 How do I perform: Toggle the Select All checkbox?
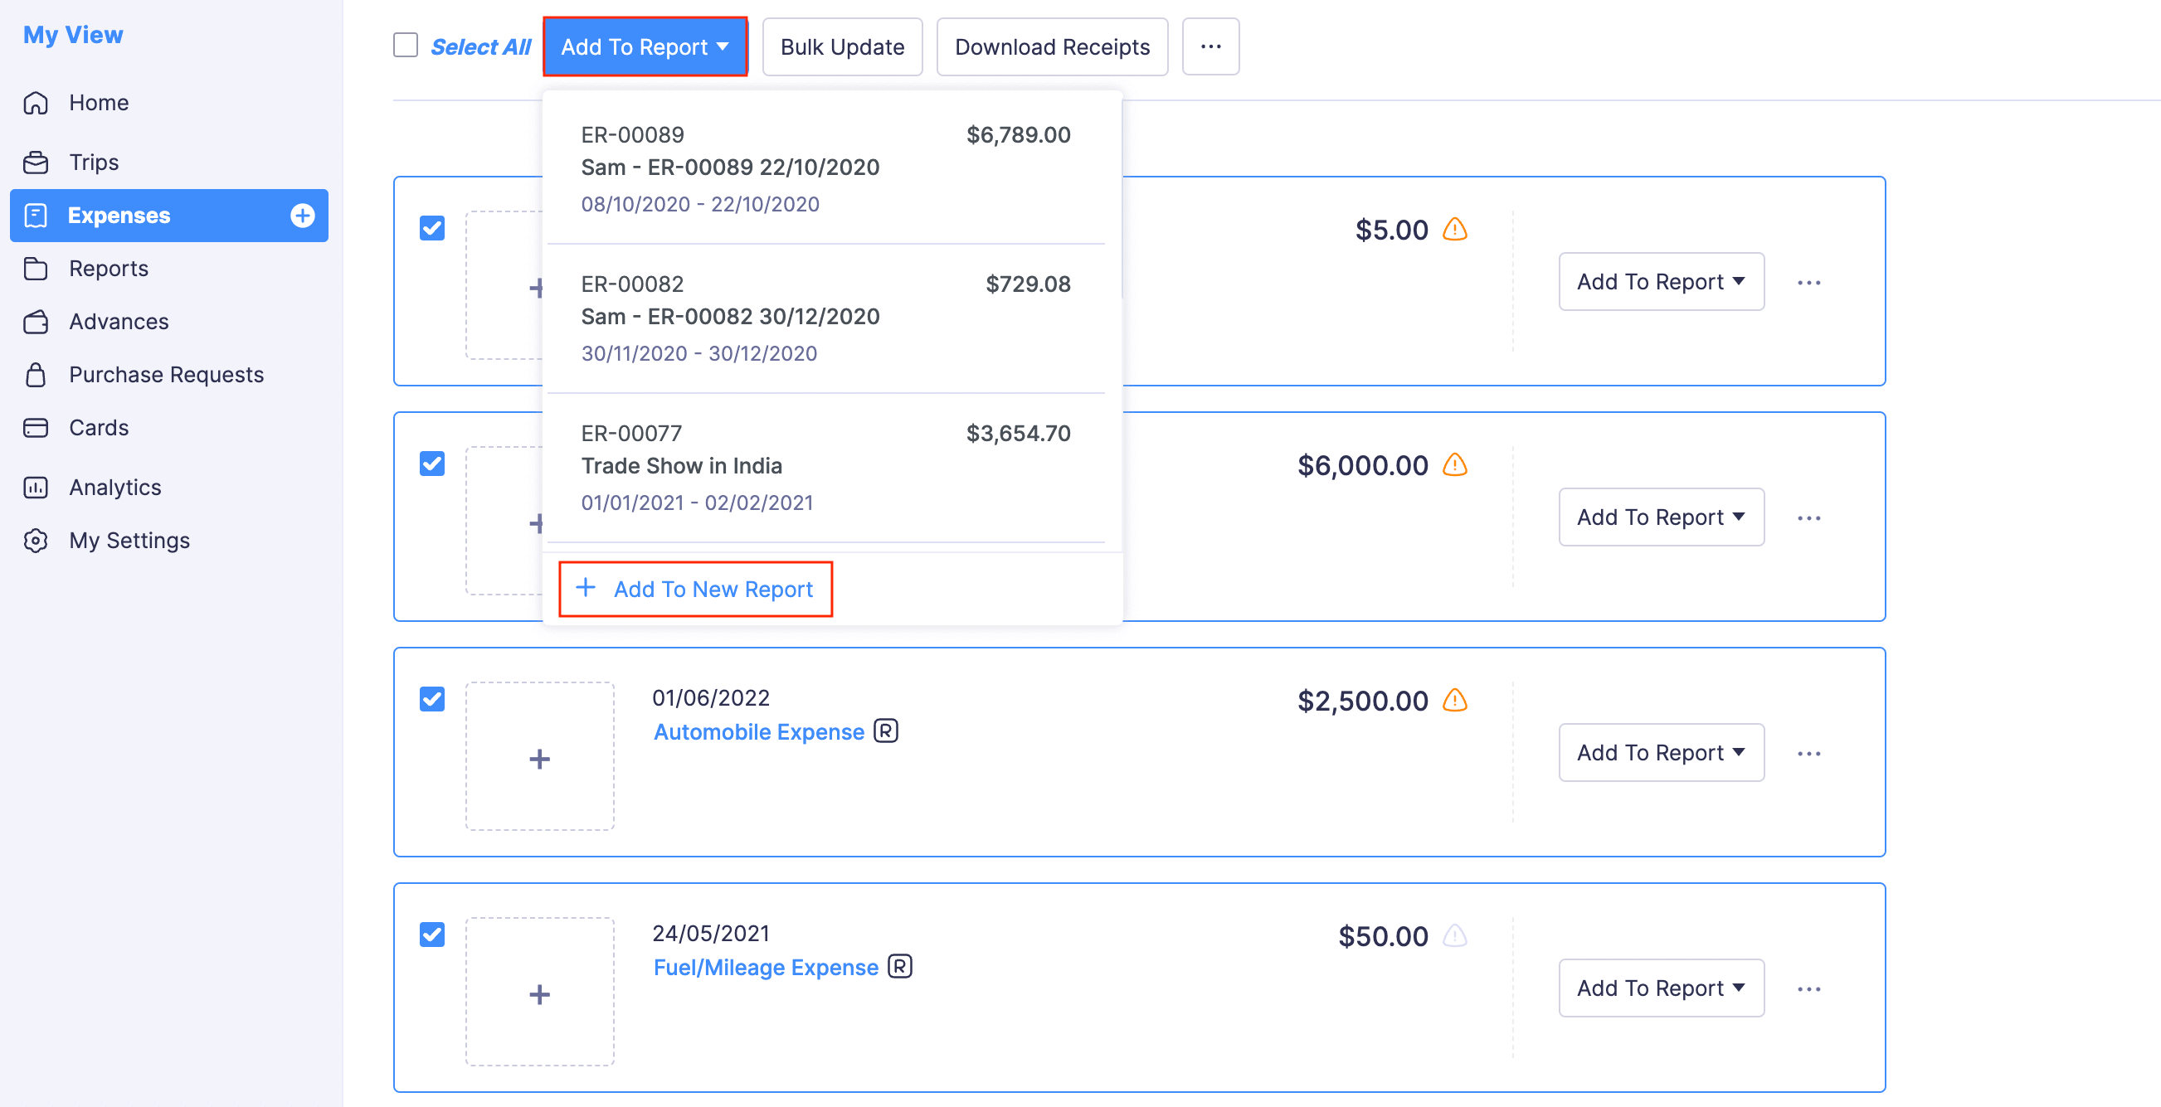pos(405,46)
